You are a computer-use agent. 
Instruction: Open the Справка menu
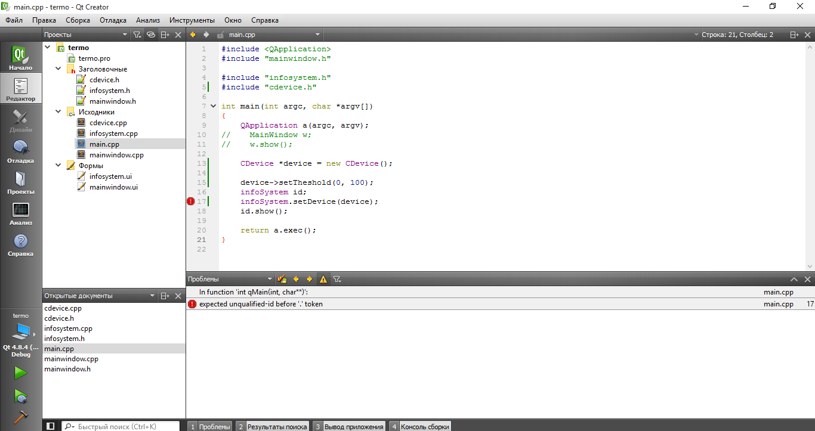tap(265, 20)
